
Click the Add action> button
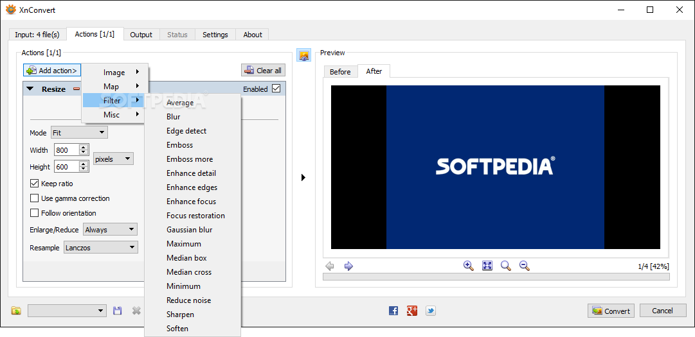pos(52,71)
